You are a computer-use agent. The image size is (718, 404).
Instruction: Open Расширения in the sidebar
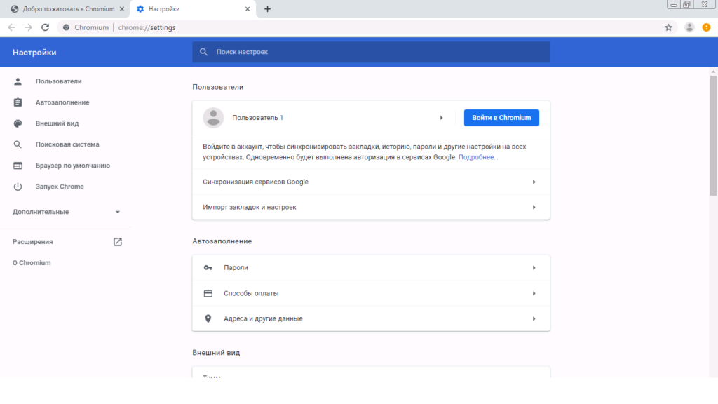pyautogui.click(x=32, y=241)
